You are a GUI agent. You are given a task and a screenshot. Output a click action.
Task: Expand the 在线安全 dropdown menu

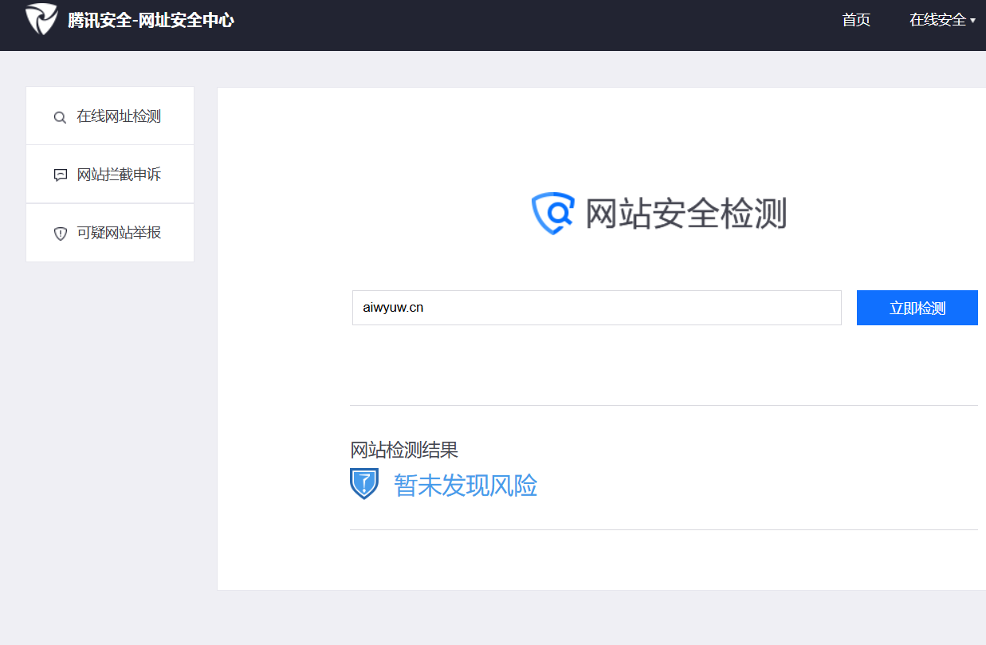[942, 20]
